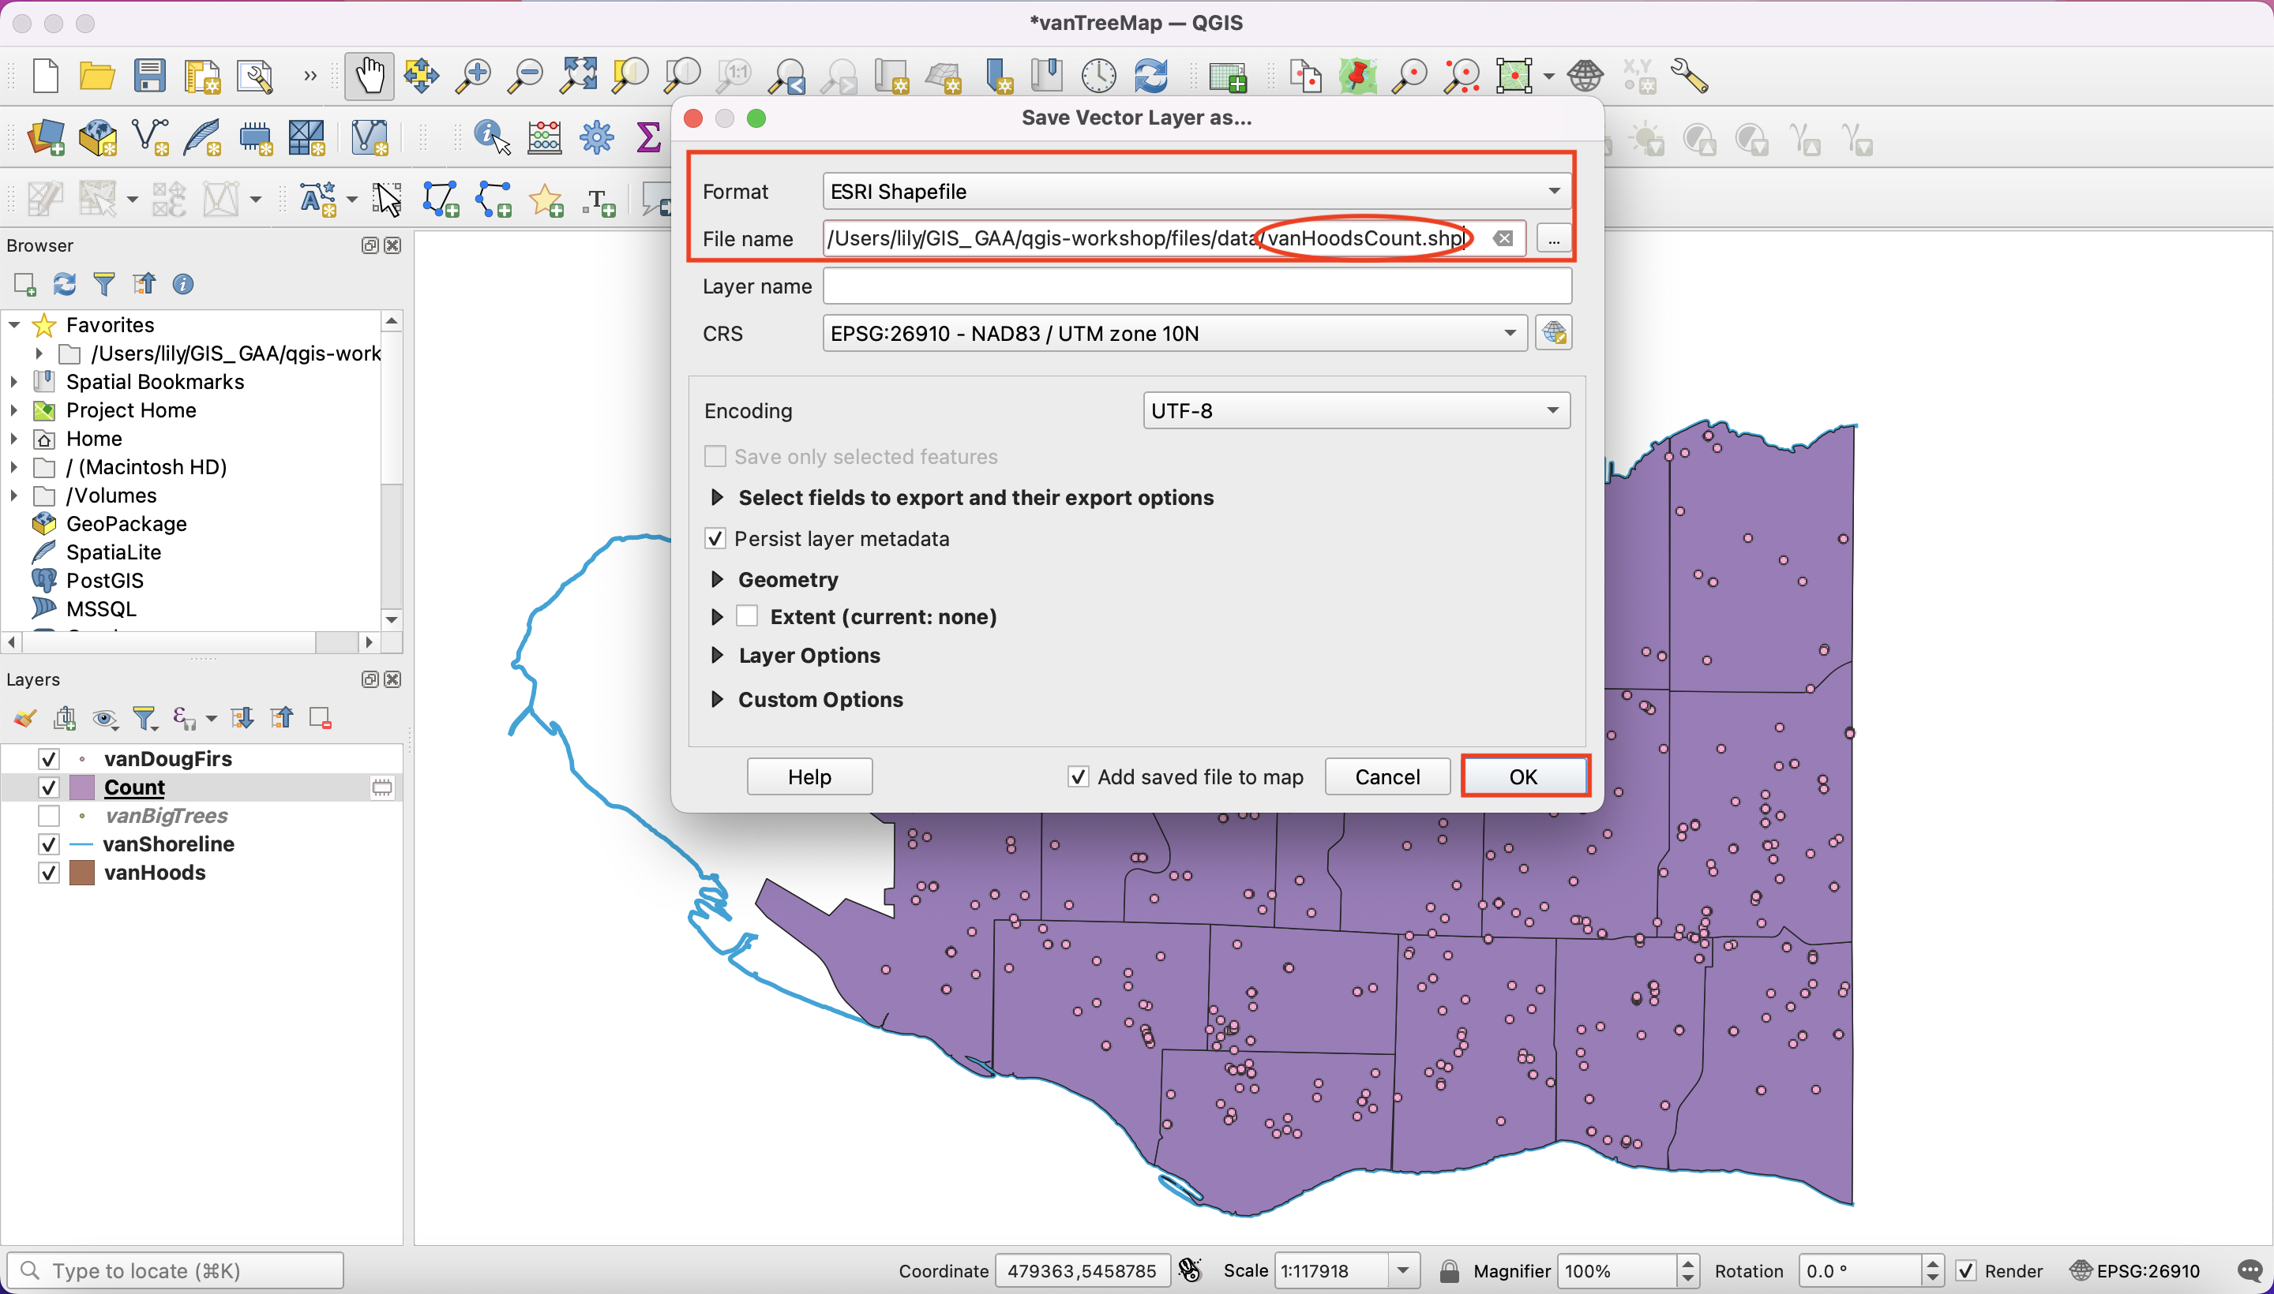
Task: Open the Encoding UTF-8 dropdown
Action: [x=1357, y=410]
